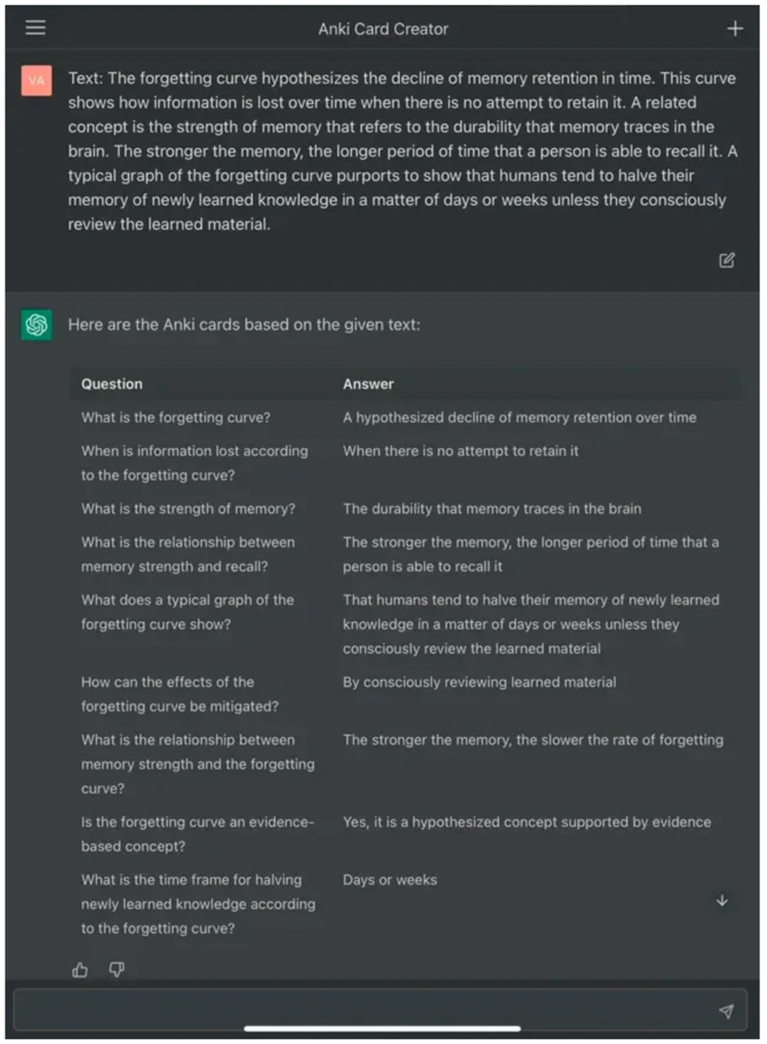Open the hamburger sidebar menu
This screenshot has height=1044, width=767.
pyautogui.click(x=35, y=28)
